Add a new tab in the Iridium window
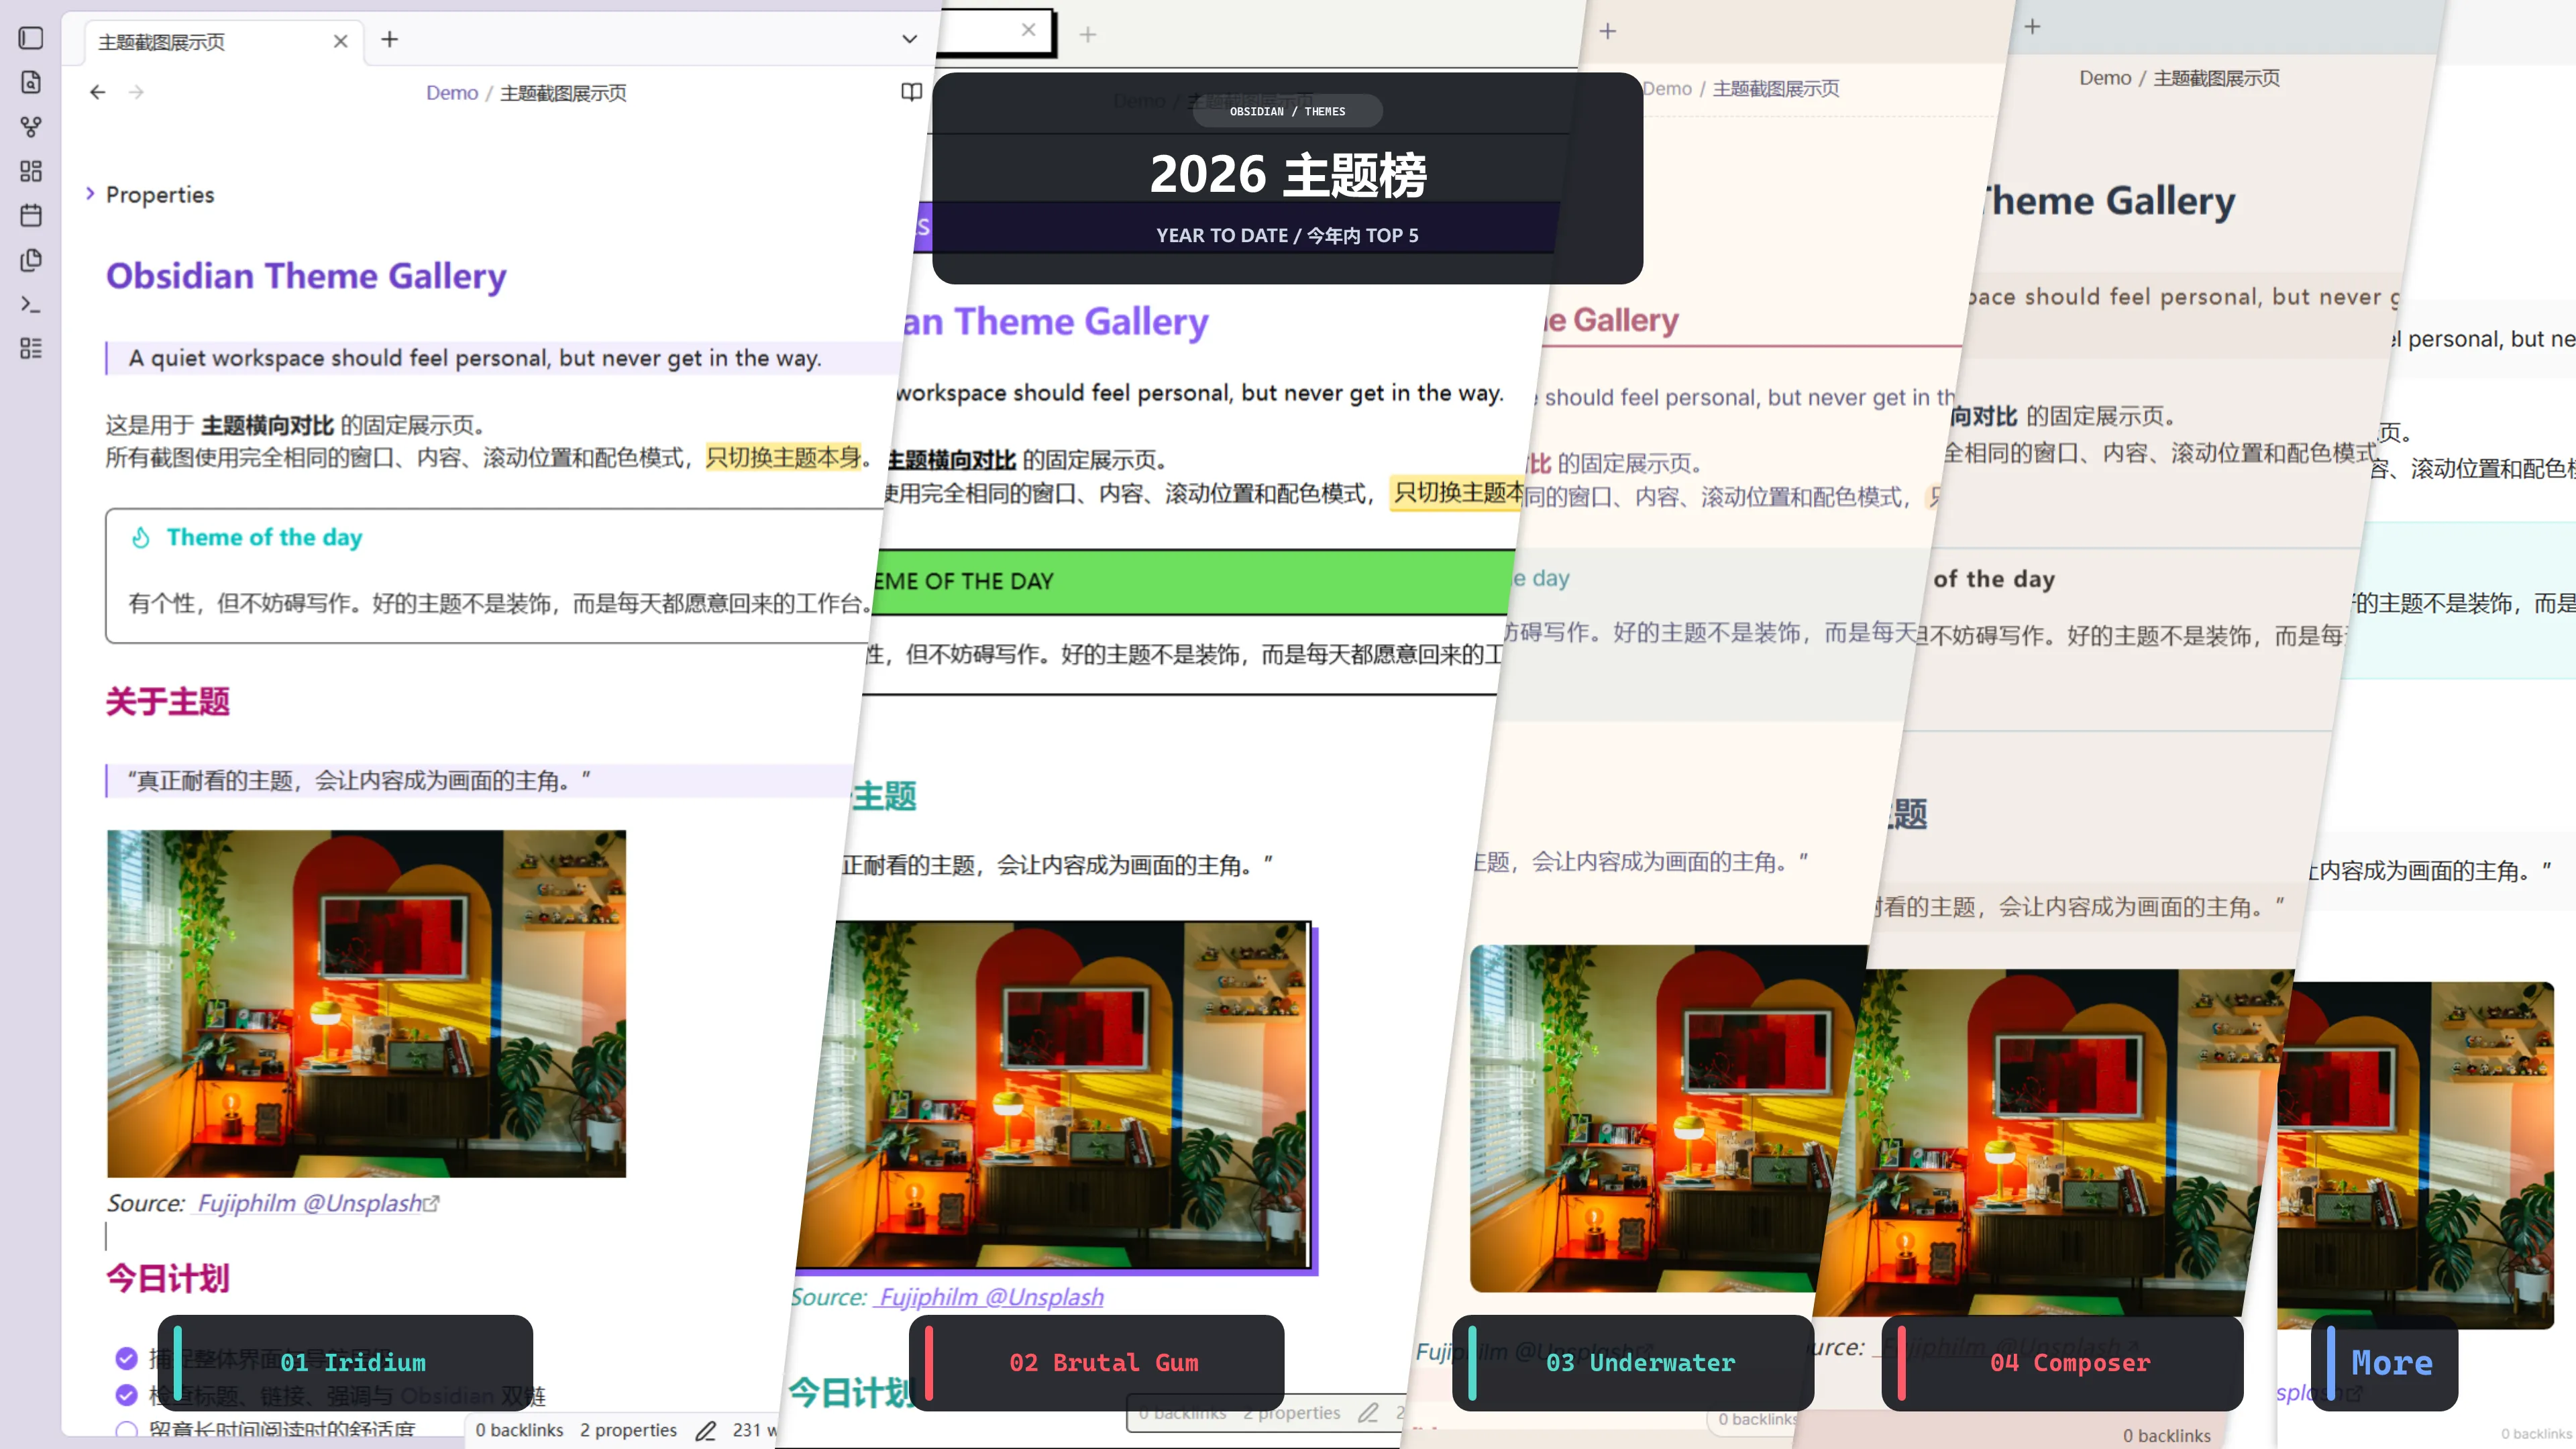The image size is (2576, 1449). (x=389, y=39)
